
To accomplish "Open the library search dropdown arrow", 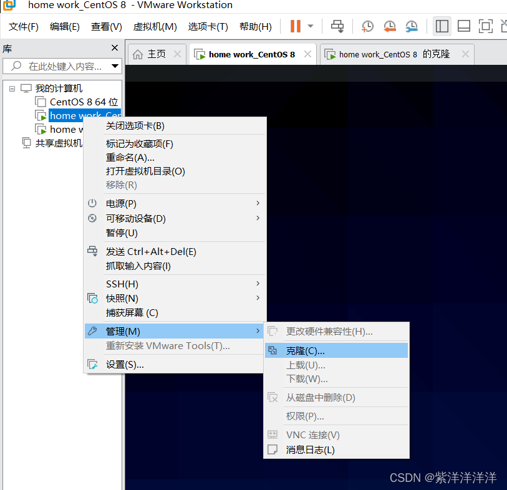I will coord(113,66).
